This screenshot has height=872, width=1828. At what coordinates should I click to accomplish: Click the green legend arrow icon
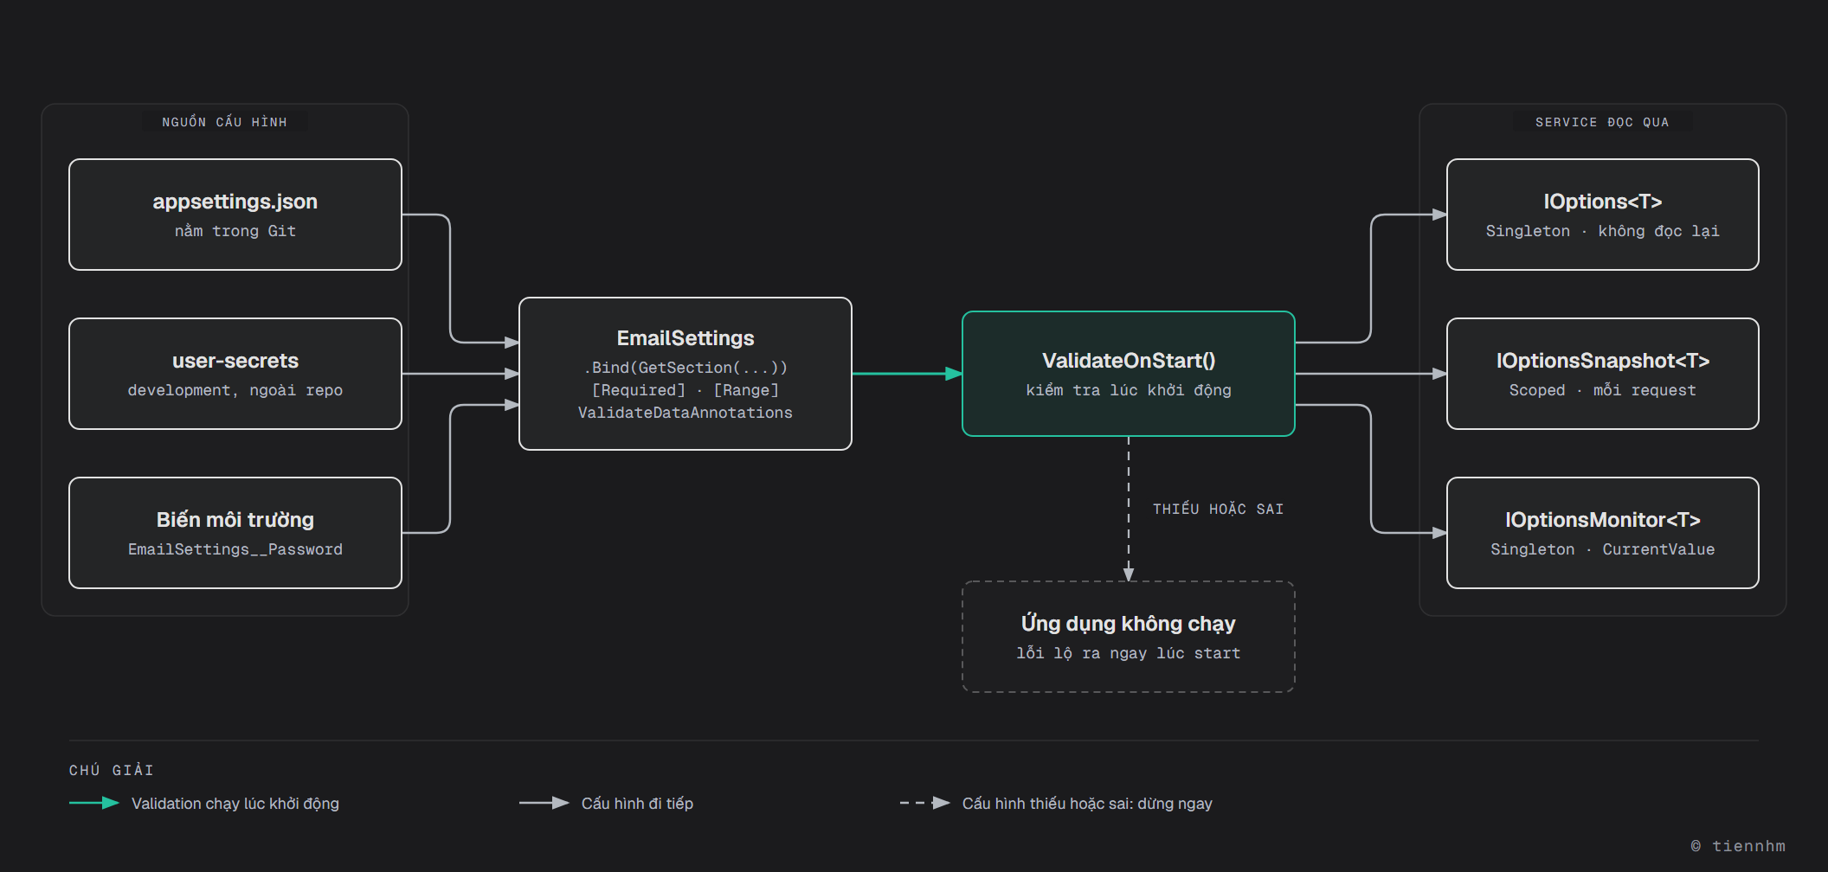click(94, 803)
